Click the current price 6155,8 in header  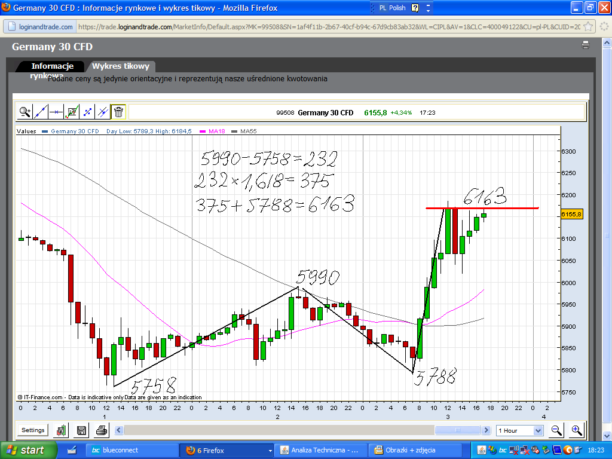(375, 113)
